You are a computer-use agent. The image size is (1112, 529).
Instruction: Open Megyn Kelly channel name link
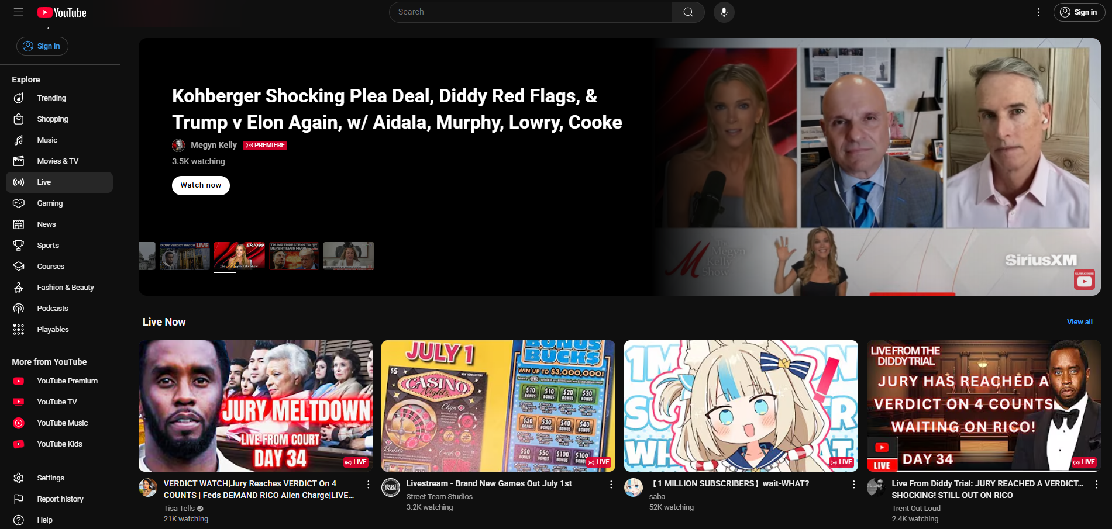point(214,145)
